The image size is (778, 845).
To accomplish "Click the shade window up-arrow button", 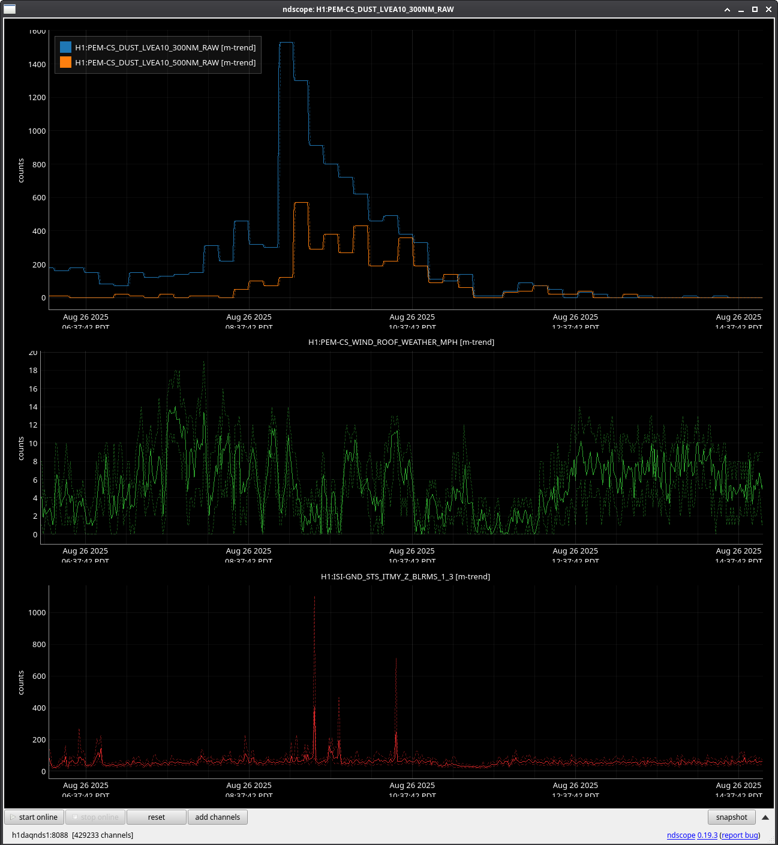I will [727, 10].
